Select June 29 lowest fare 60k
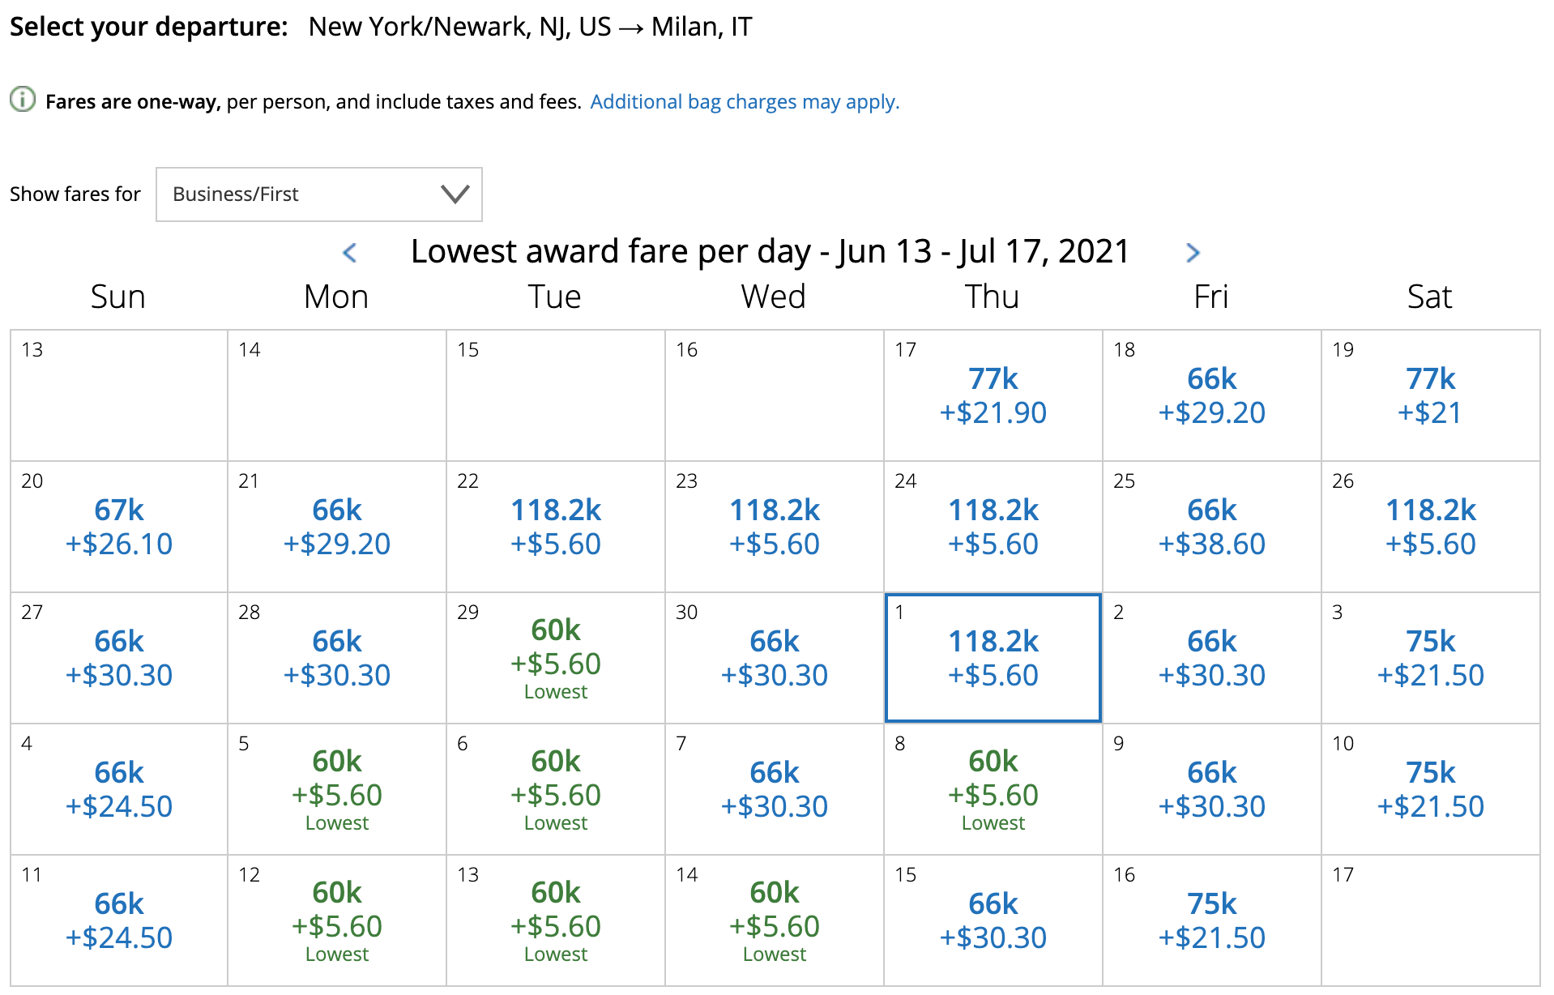Viewport: 1554px width, 995px height. (555, 657)
